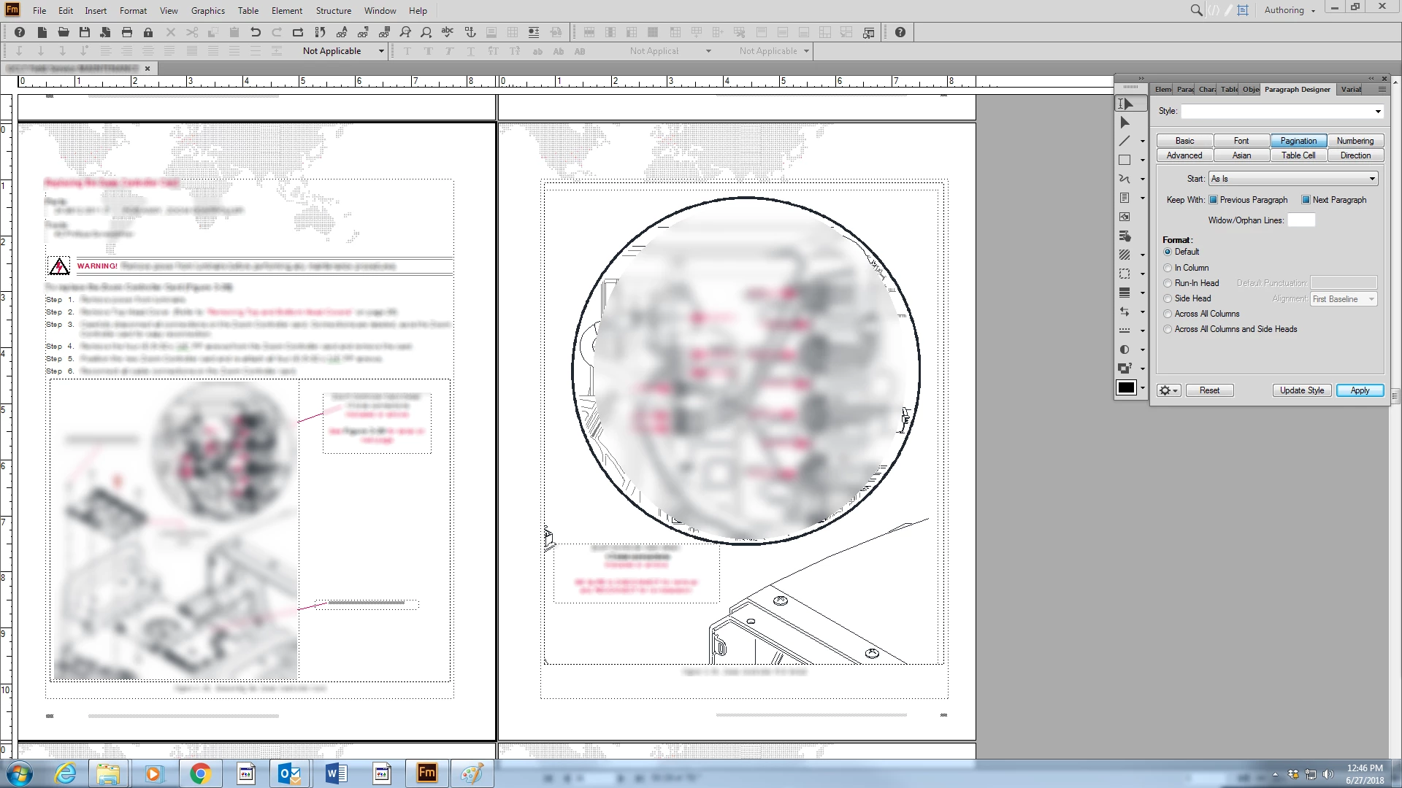Switch to the Numbering properties tab
The image size is (1402, 788).
point(1355,141)
